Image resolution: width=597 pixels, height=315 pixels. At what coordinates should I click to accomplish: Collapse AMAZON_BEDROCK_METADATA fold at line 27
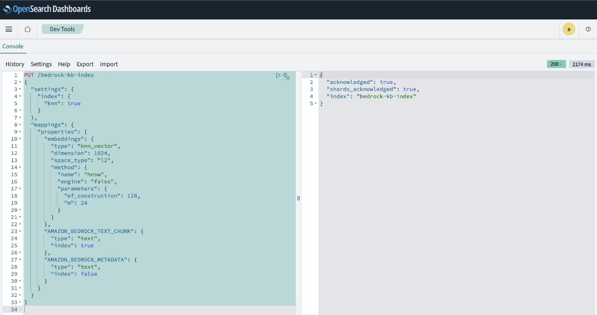[20, 260]
